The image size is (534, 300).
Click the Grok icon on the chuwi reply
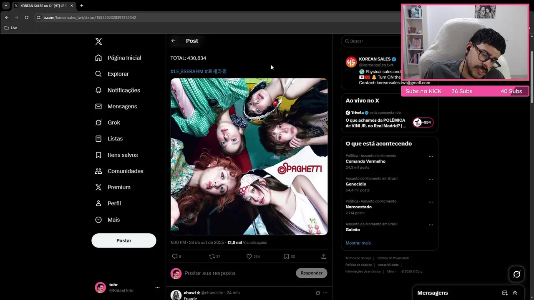coord(318,293)
